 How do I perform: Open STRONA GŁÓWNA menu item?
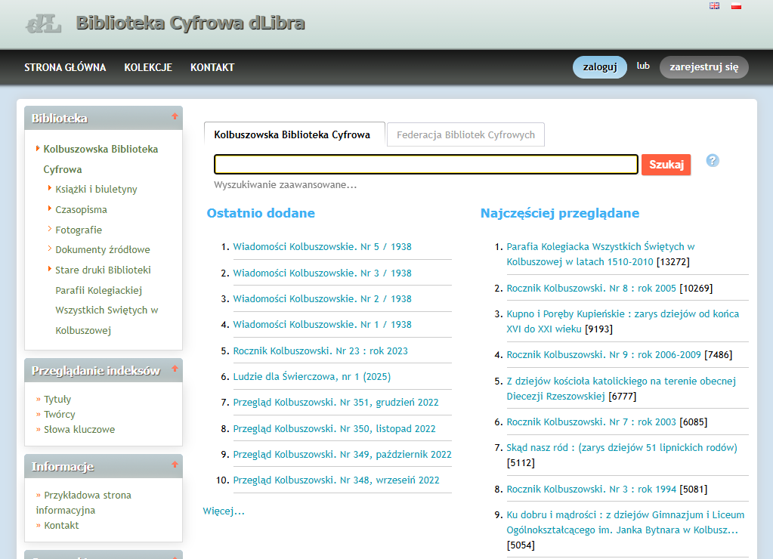pos(65,67)
